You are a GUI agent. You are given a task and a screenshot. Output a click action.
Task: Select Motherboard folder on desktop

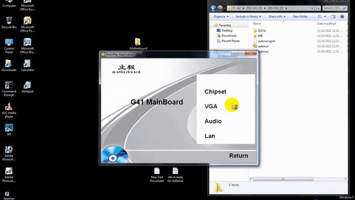(138, 44)
